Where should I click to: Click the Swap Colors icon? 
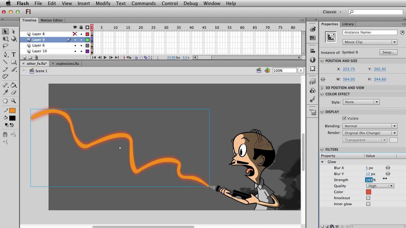(11, 125)
